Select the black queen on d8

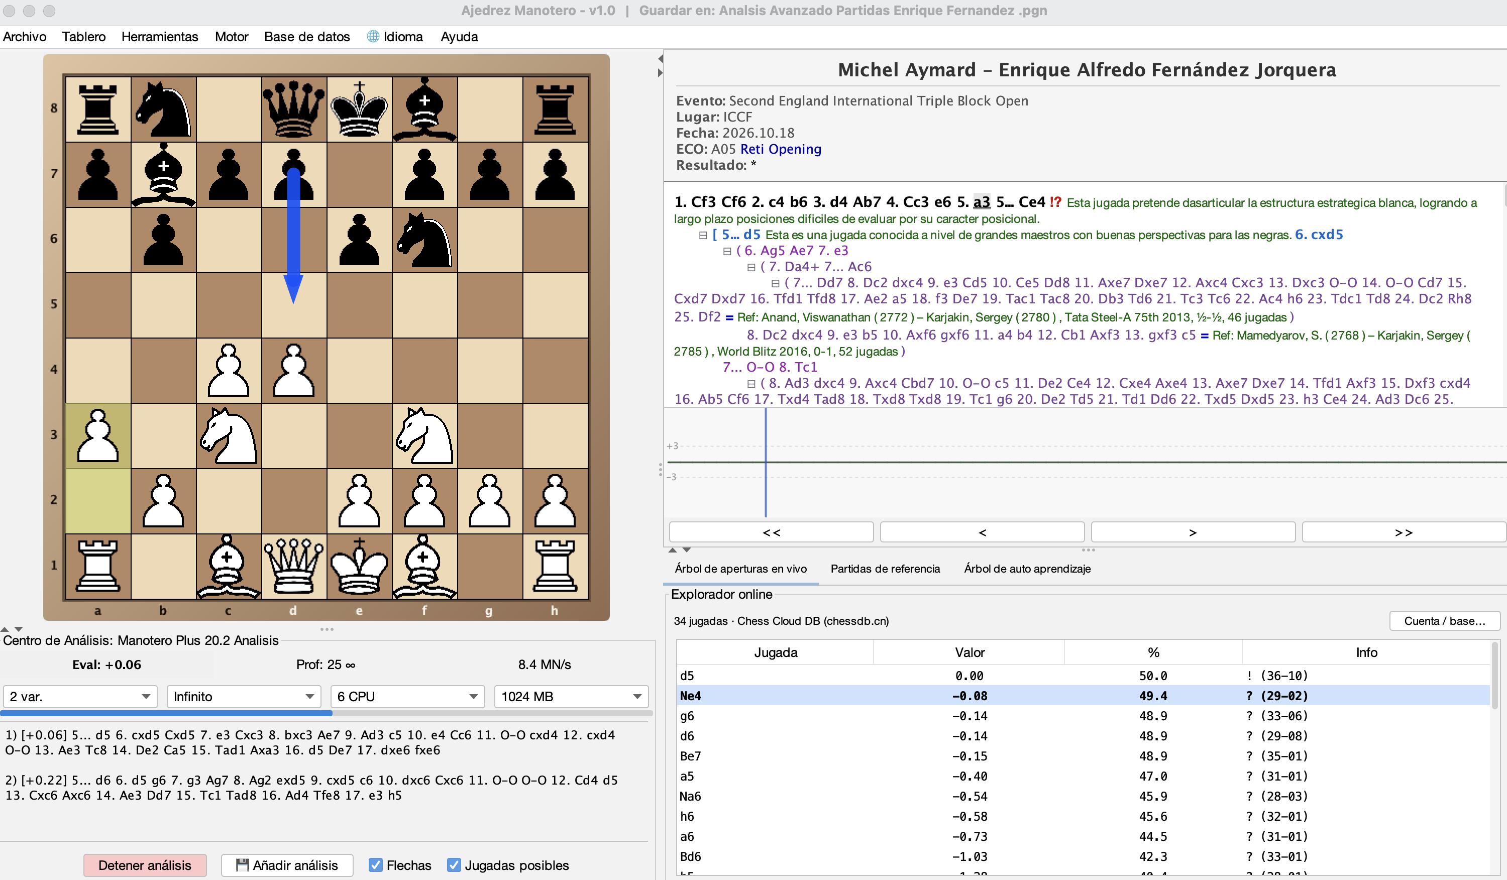click(x=294, y=109)
